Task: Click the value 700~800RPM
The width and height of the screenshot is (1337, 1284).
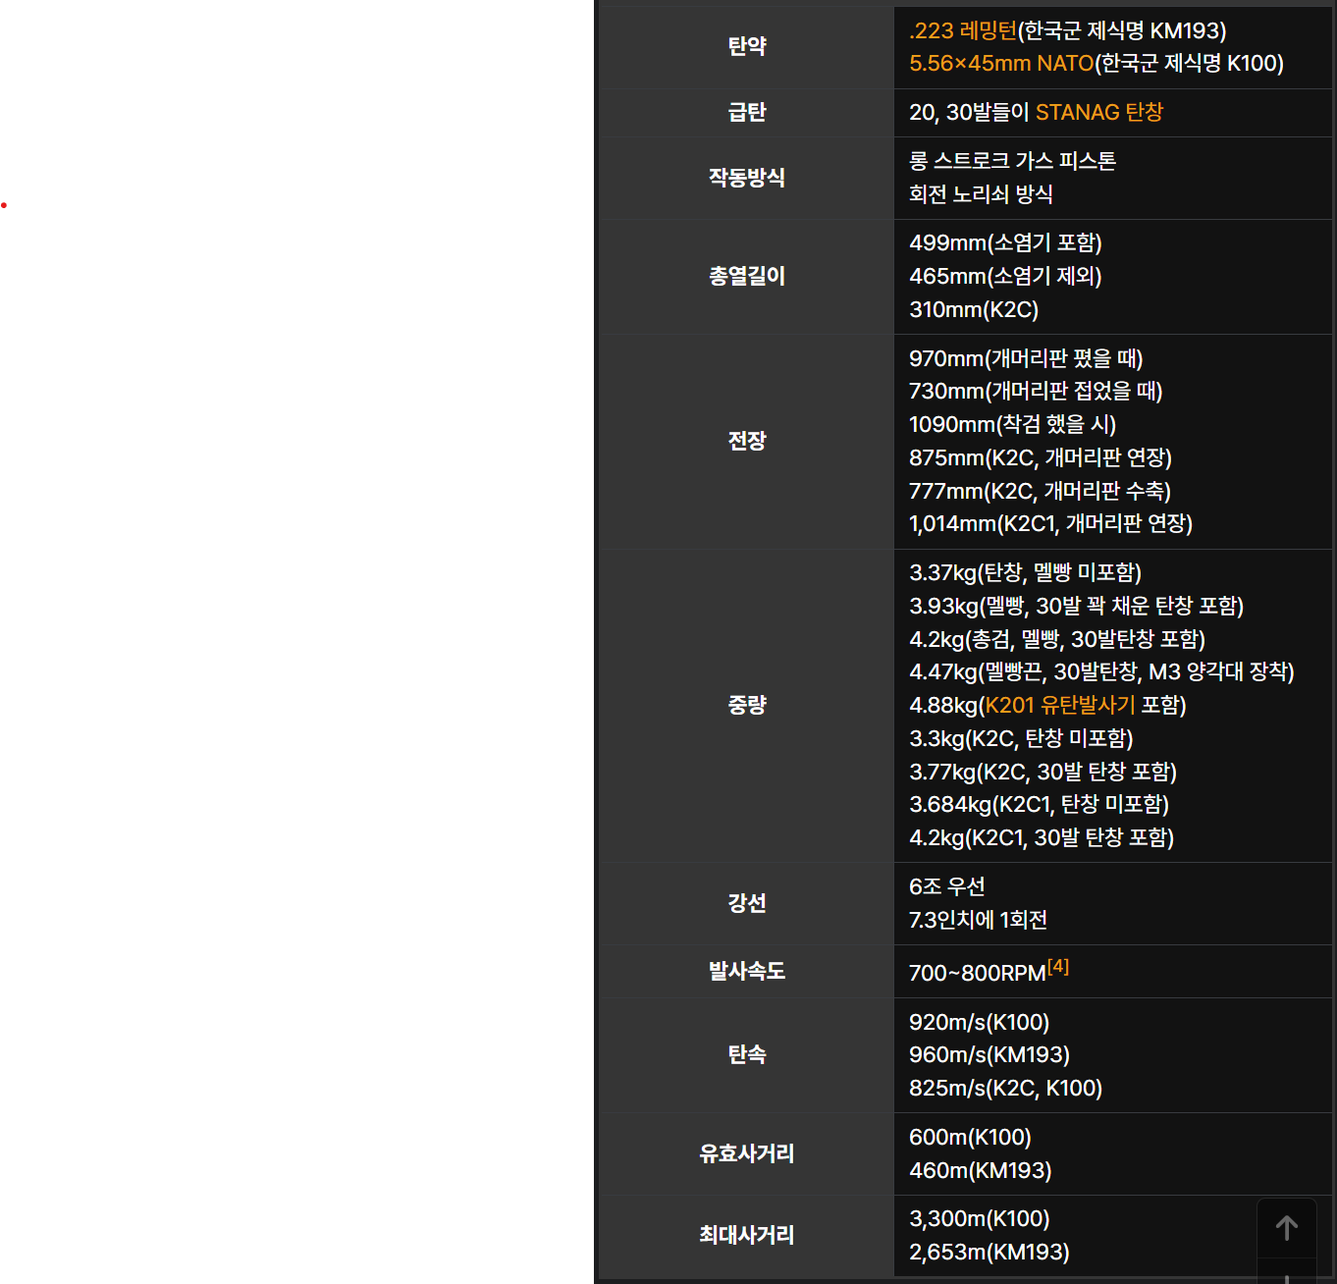Action: click(x=978, y=974)
